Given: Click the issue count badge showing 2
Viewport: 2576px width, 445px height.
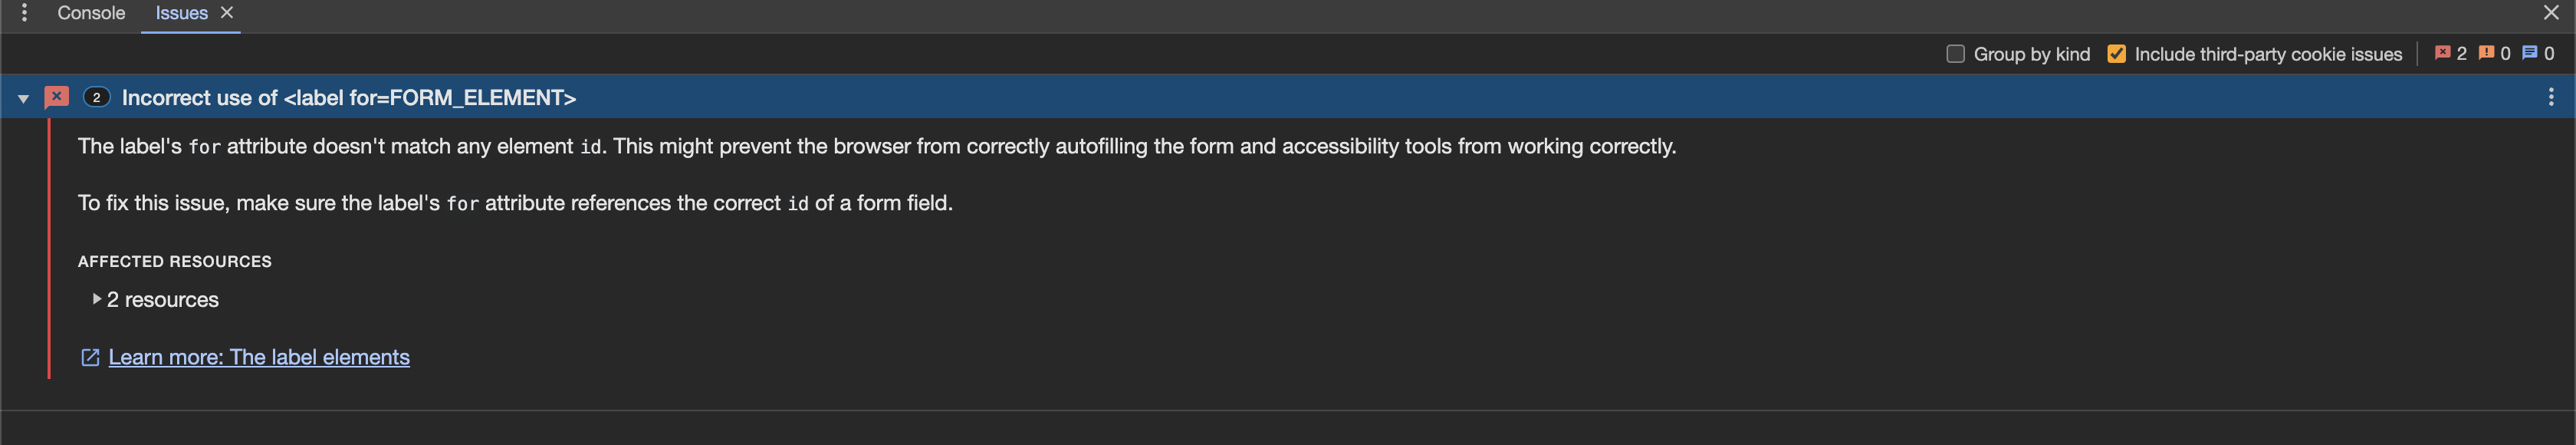Looking at the screenshot, I should (96, 97).
